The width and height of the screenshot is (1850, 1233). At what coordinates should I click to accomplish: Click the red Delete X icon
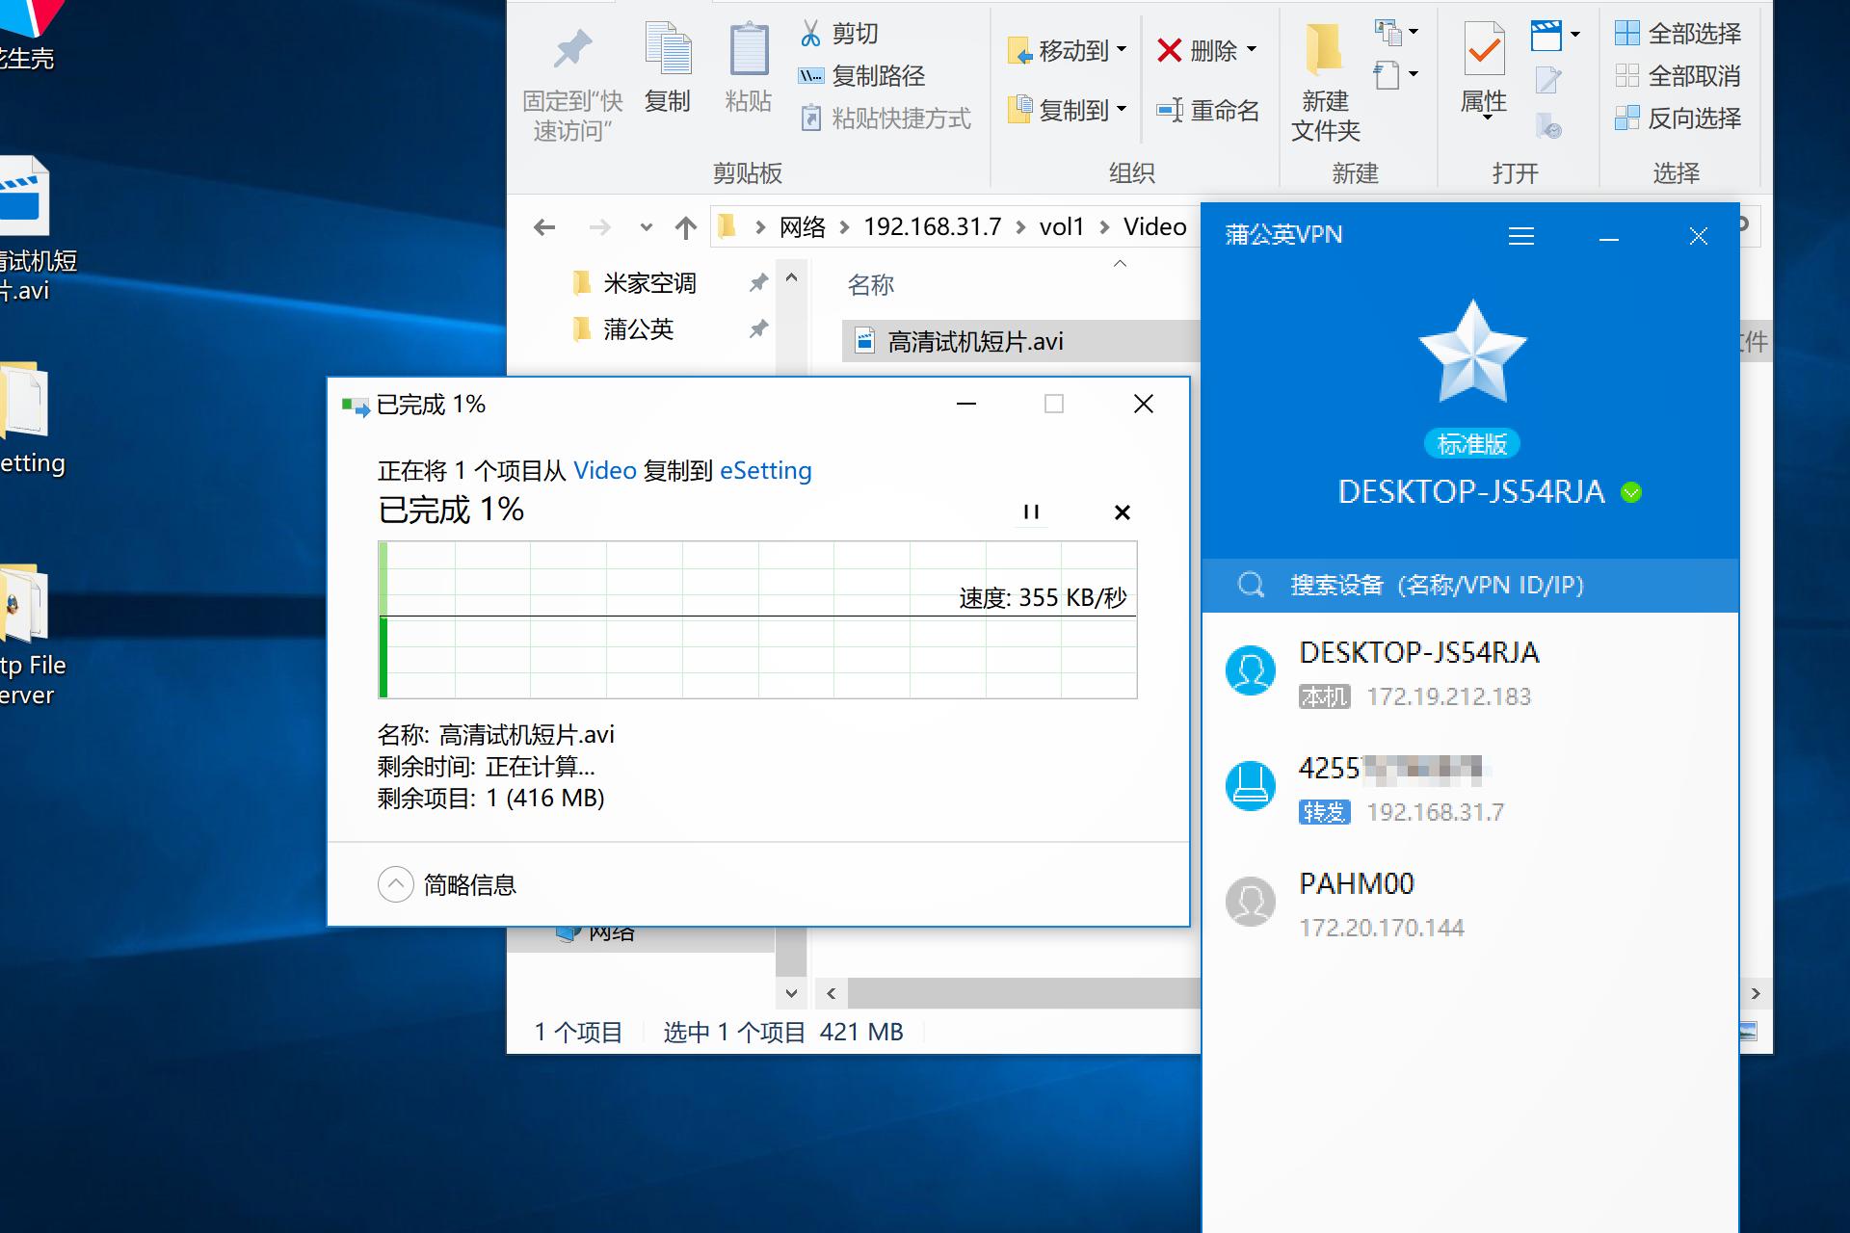tap(1169, 50)
